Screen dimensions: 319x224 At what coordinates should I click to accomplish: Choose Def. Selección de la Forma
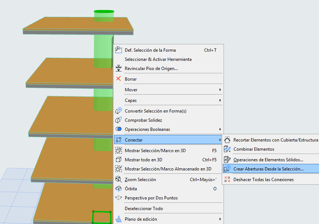(168, 50)
